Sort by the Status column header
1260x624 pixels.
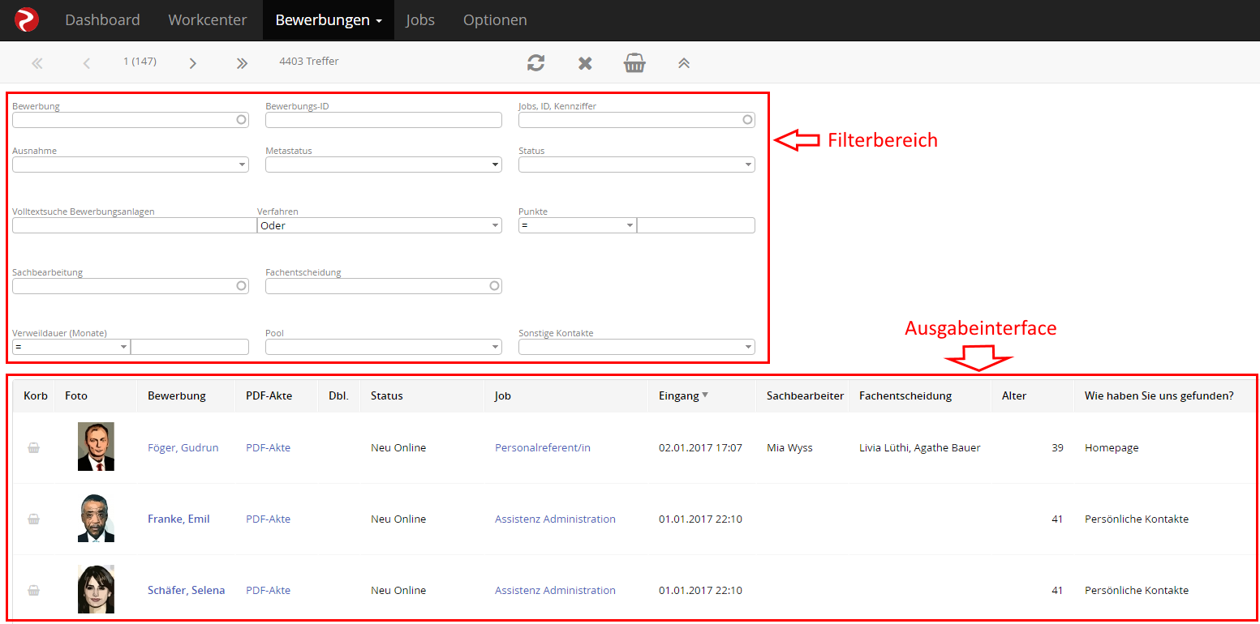[x=387, y=395]
